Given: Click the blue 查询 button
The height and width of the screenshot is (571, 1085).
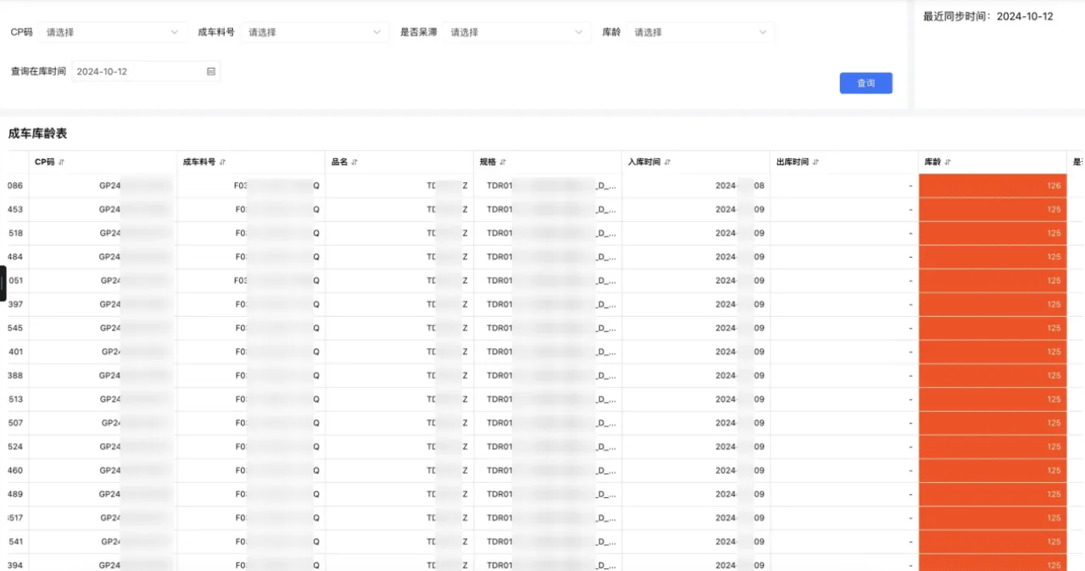Looking at the screenshot, I should [x=865, y=83].
